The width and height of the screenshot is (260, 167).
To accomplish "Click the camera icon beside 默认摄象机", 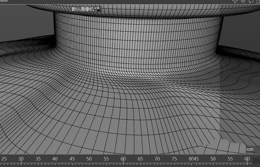I will pyautogui.click(x=97, y=9).
